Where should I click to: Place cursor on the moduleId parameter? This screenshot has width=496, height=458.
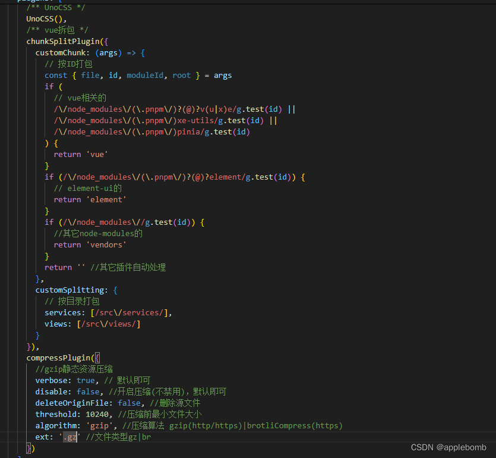coord(144,75)
